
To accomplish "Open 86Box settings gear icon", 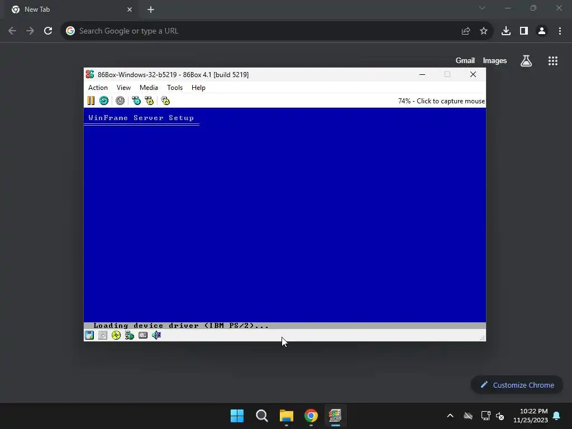I will [165, 101].
